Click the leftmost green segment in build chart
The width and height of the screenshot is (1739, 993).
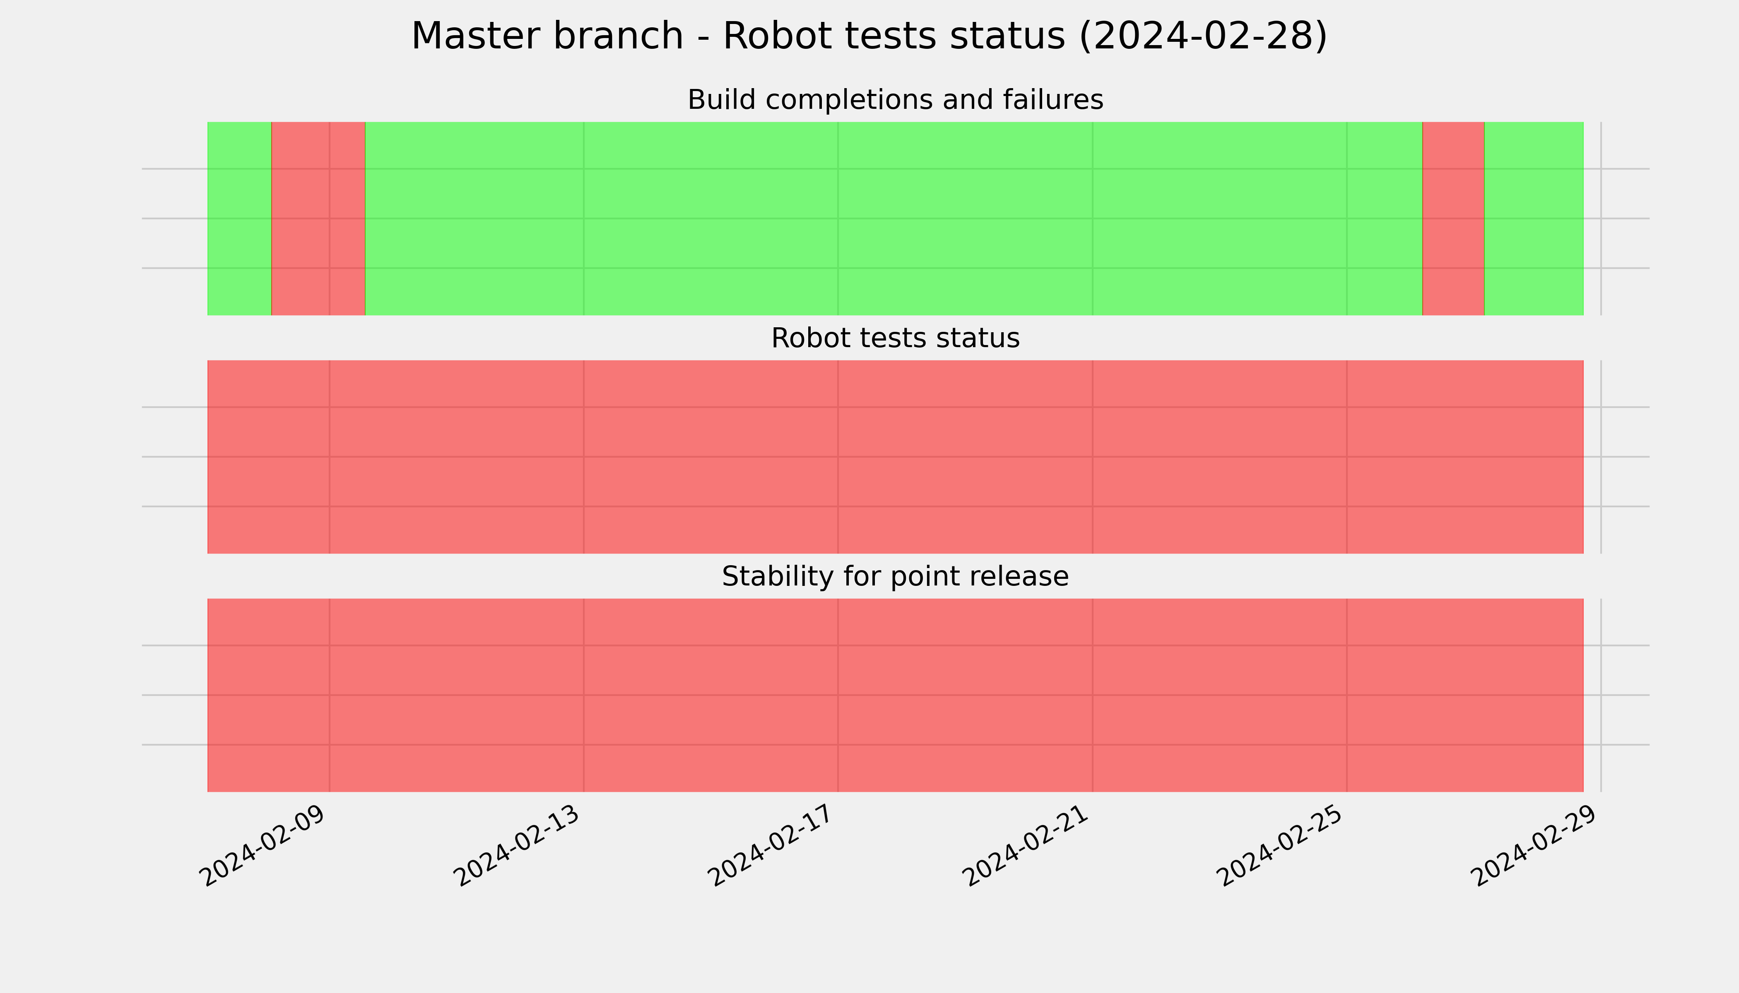[x=240, y=218]
